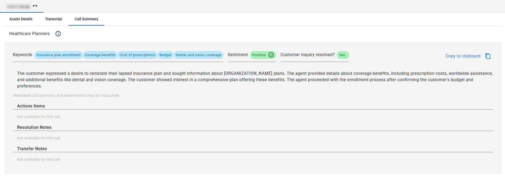Click the smiley face sentiment icon
The image size is (505, 177).
coord(271,55)
